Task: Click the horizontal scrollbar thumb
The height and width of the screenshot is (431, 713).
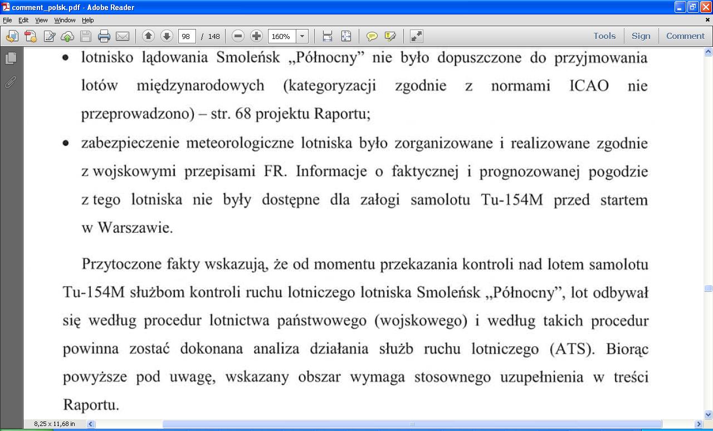Action: pos(412,424)
